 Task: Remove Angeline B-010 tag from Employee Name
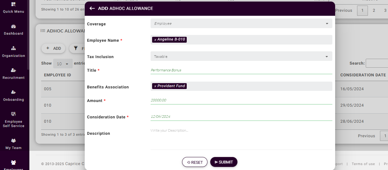tap(155, 40)
